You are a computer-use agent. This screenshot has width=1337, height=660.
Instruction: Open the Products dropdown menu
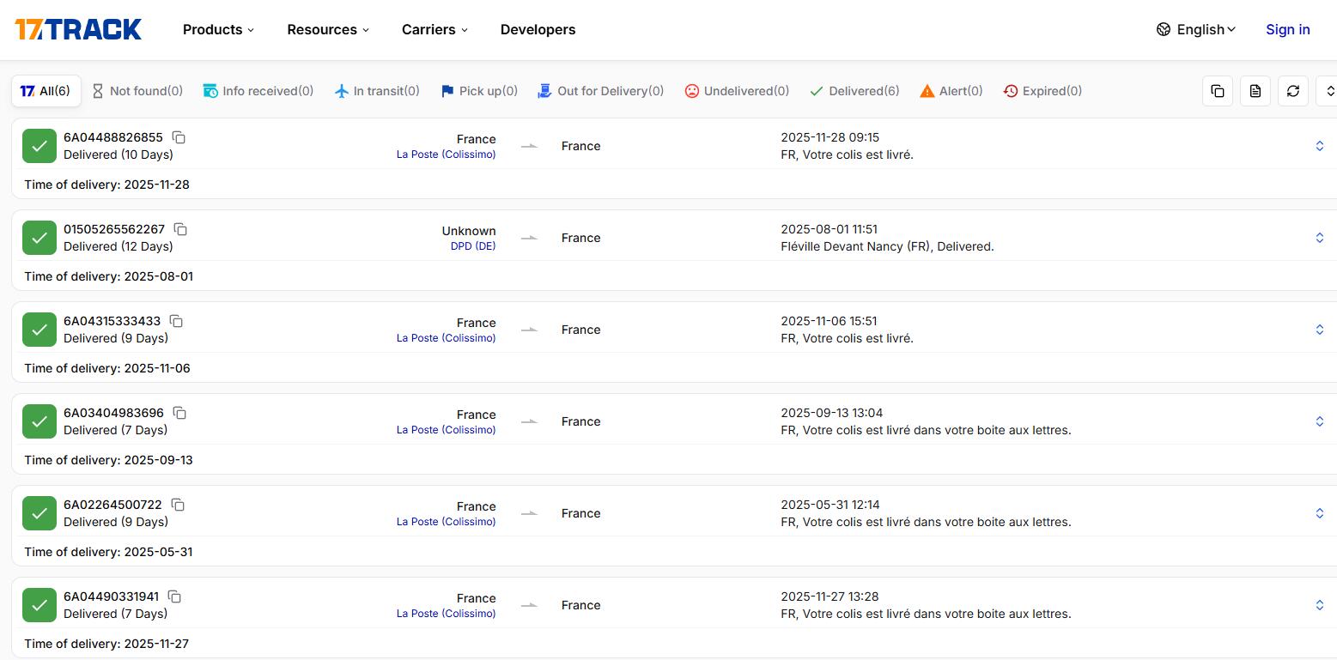(217, 29)
